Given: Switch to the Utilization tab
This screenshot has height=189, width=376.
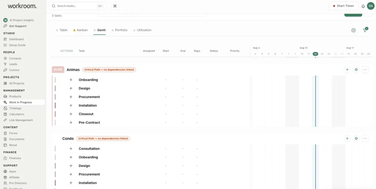Looking at the screenshot, I should tap(144, 30).
